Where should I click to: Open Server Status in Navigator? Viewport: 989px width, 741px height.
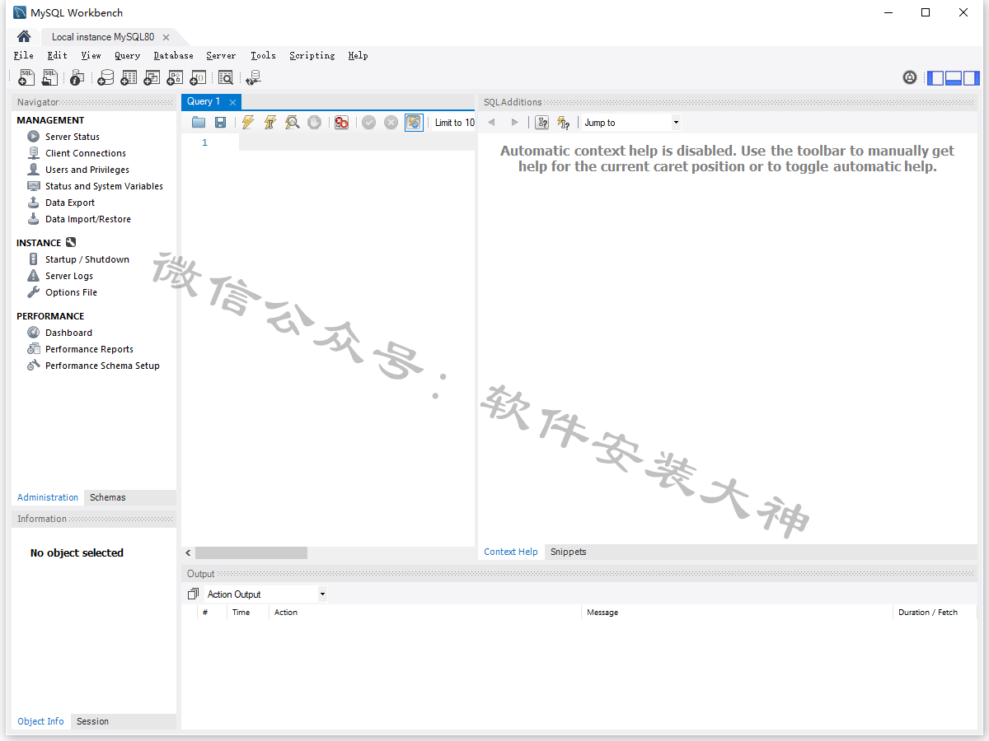(x=73, y=137)
